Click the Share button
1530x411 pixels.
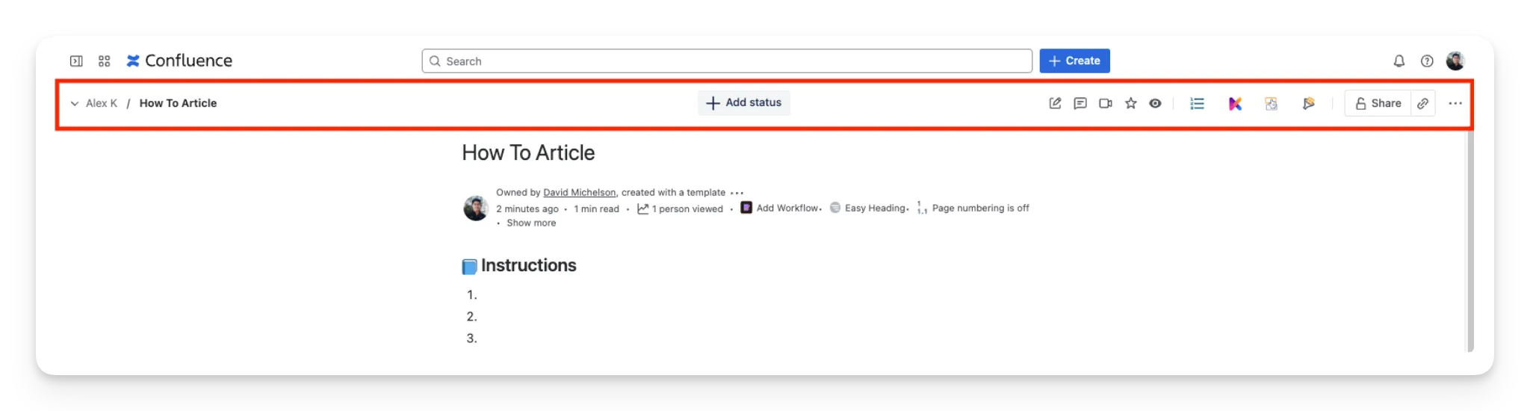pyautogui.click(x=1378, y=103)
